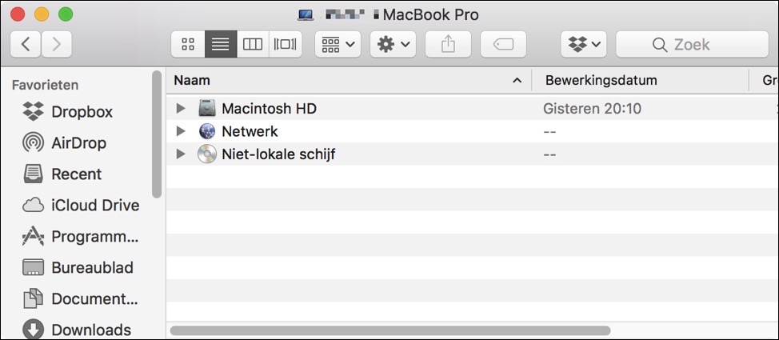Screen dimensions: 779x340
Task: Go back with the left arrow button
Action: click(26, 44)
